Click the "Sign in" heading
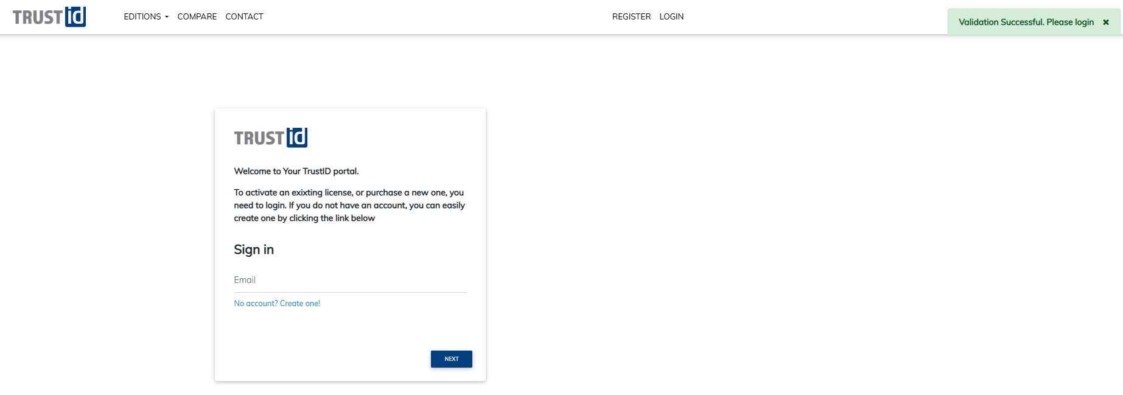Viewport: 1123px width, 395px height. point(254,250)
